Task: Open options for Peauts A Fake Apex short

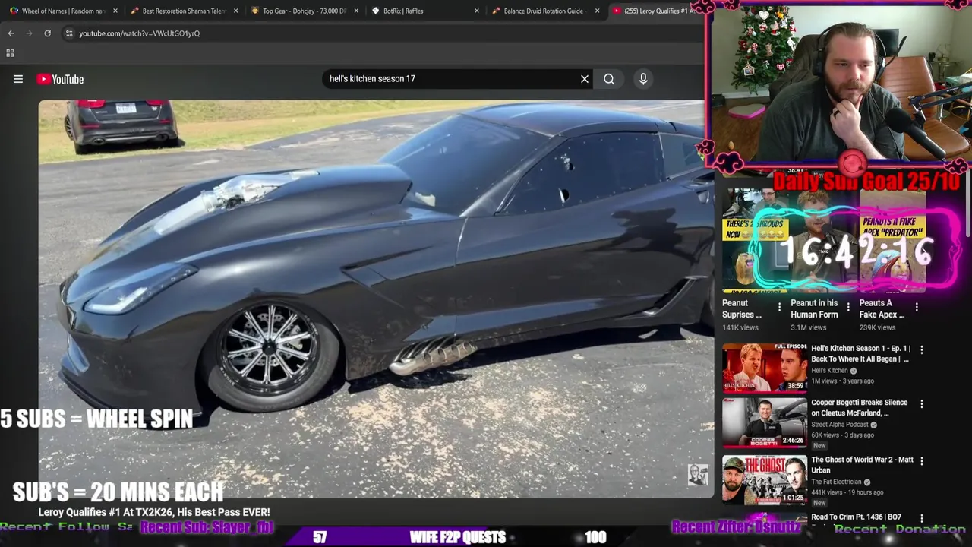Action: 917,308
